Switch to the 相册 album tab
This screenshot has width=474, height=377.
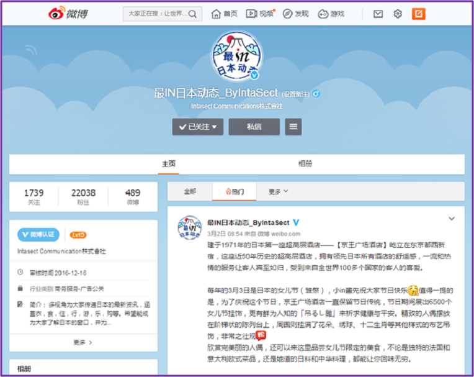[x=305, y=164]
